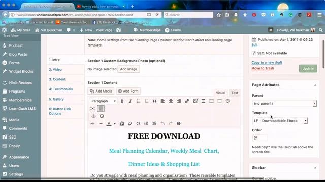Open browser downloads arrow icon
Viewport: 325px width, 182px height.
236,15
